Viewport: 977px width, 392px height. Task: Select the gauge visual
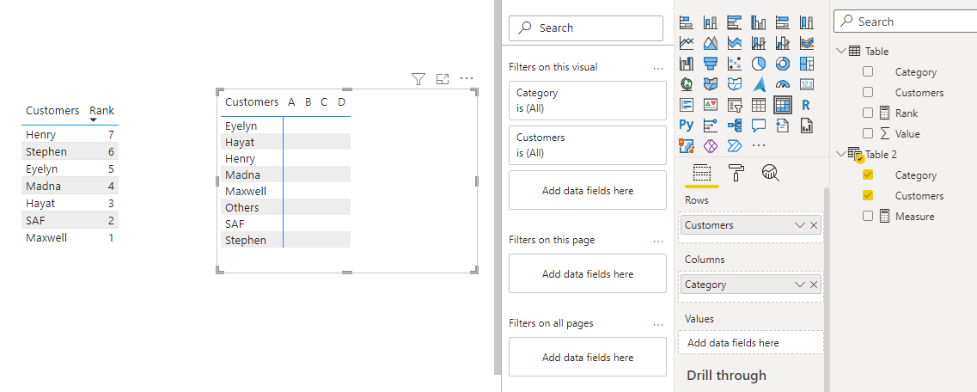(x=783, y=84)
